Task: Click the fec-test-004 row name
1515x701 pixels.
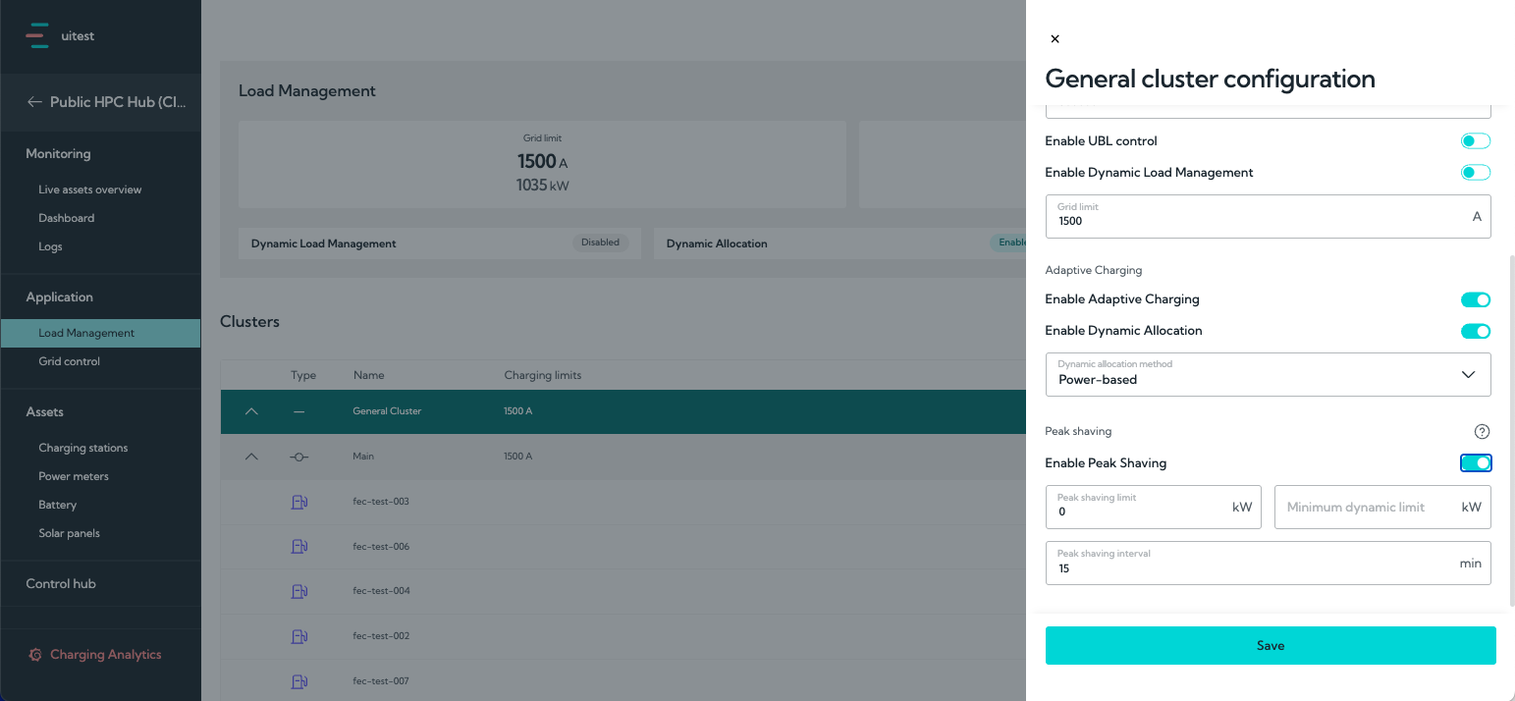Action: tap(381, 591)
